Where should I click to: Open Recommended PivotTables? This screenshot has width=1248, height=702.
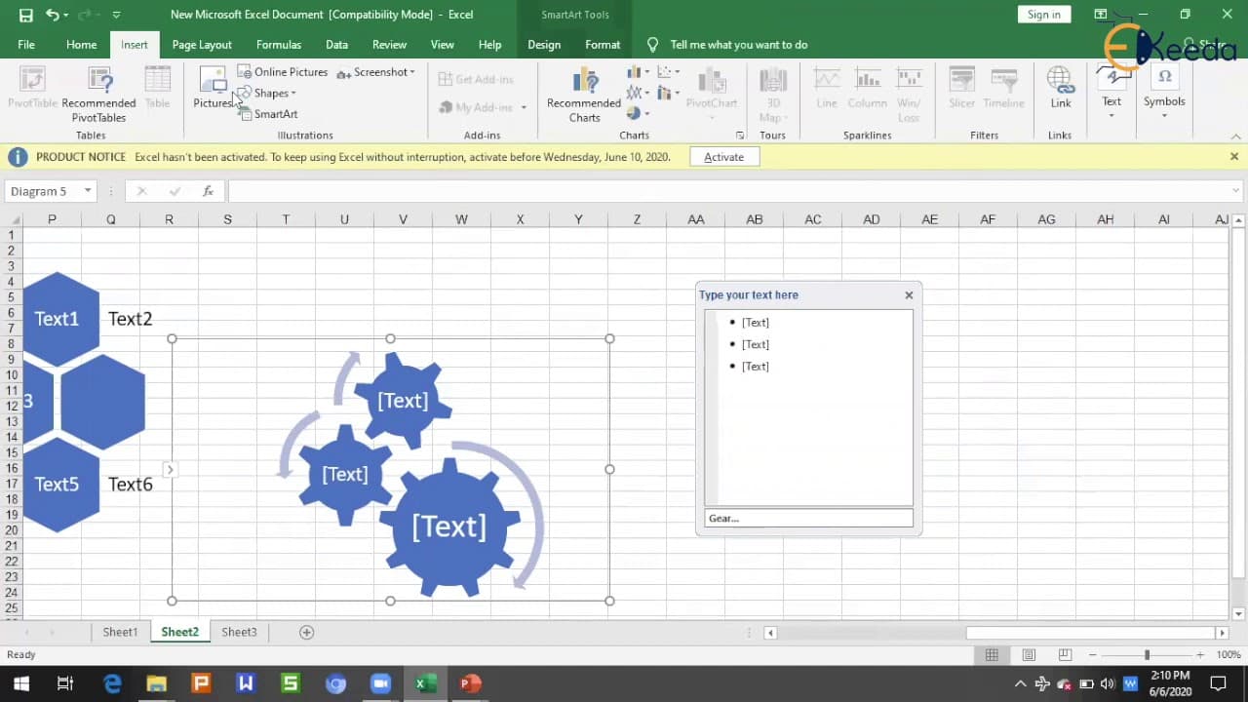coord(98,95)
